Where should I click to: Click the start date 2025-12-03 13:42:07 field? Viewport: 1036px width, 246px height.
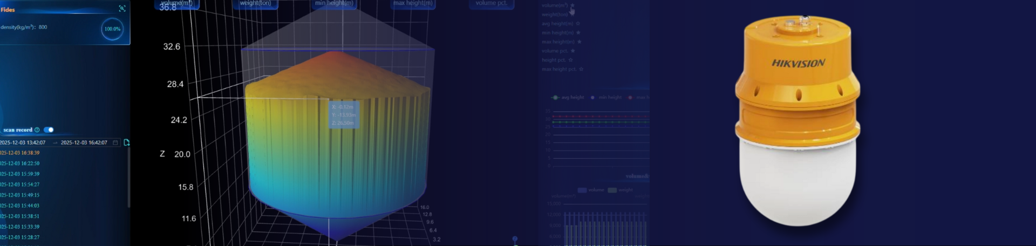23,143
